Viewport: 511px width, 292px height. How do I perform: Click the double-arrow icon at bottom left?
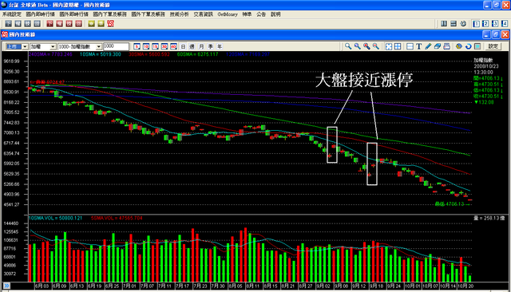[x=6, y=286]
